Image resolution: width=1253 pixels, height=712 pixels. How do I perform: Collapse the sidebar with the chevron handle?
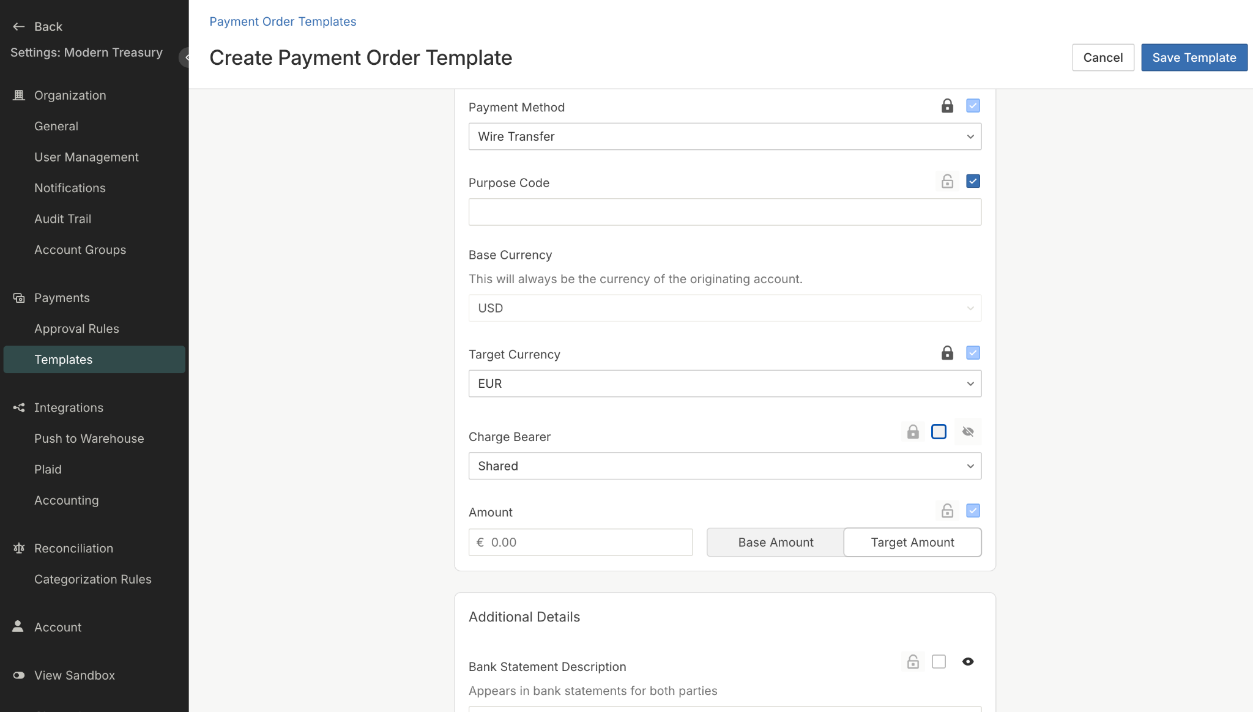tap(184, 57)
